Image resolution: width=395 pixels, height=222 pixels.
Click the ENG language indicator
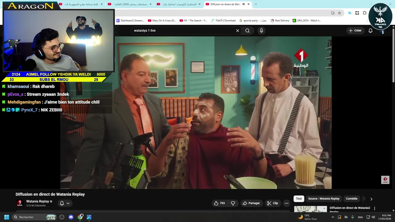(360, 217)
